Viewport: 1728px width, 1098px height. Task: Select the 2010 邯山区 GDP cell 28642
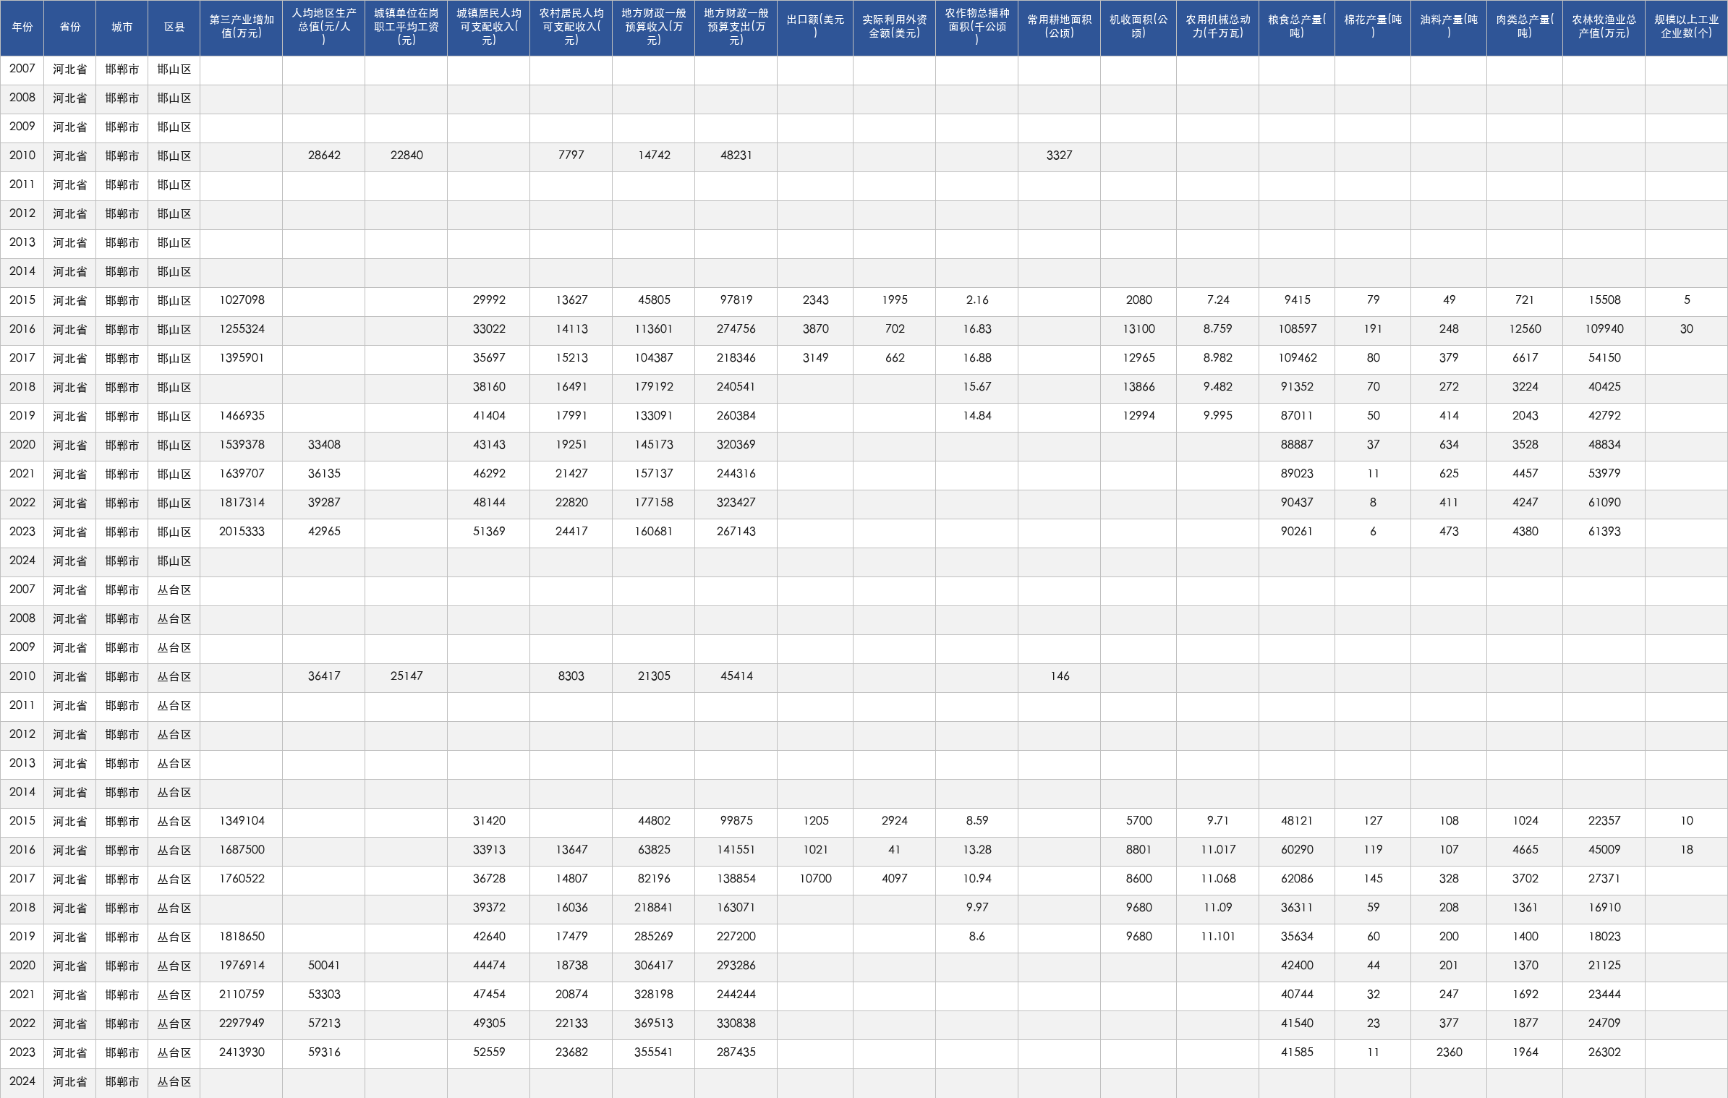[324, 156]
